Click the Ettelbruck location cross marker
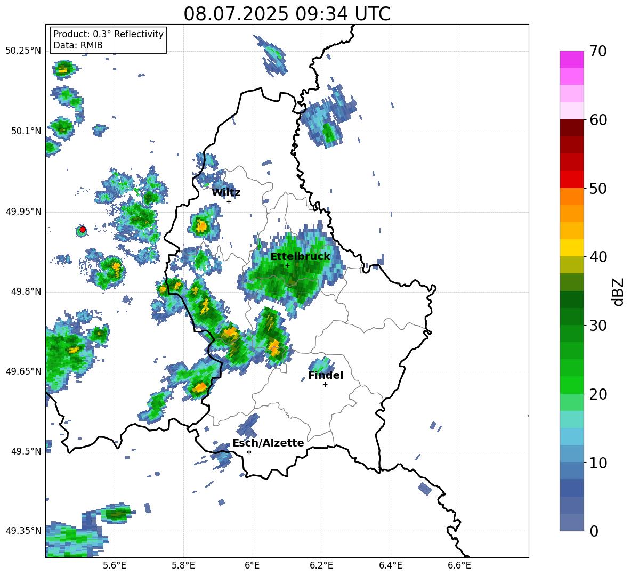Viewport: 631px width, 576px height. pyautogui.click(x=287, y=265)
